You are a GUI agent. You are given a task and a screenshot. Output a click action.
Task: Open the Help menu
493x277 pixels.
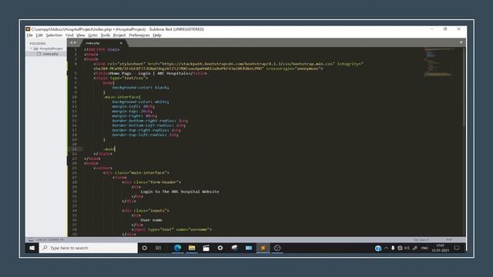157,35
